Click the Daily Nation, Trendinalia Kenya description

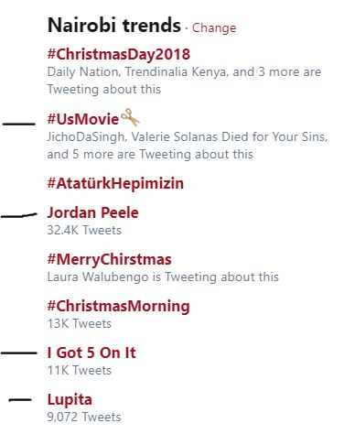tap(184, 81)
